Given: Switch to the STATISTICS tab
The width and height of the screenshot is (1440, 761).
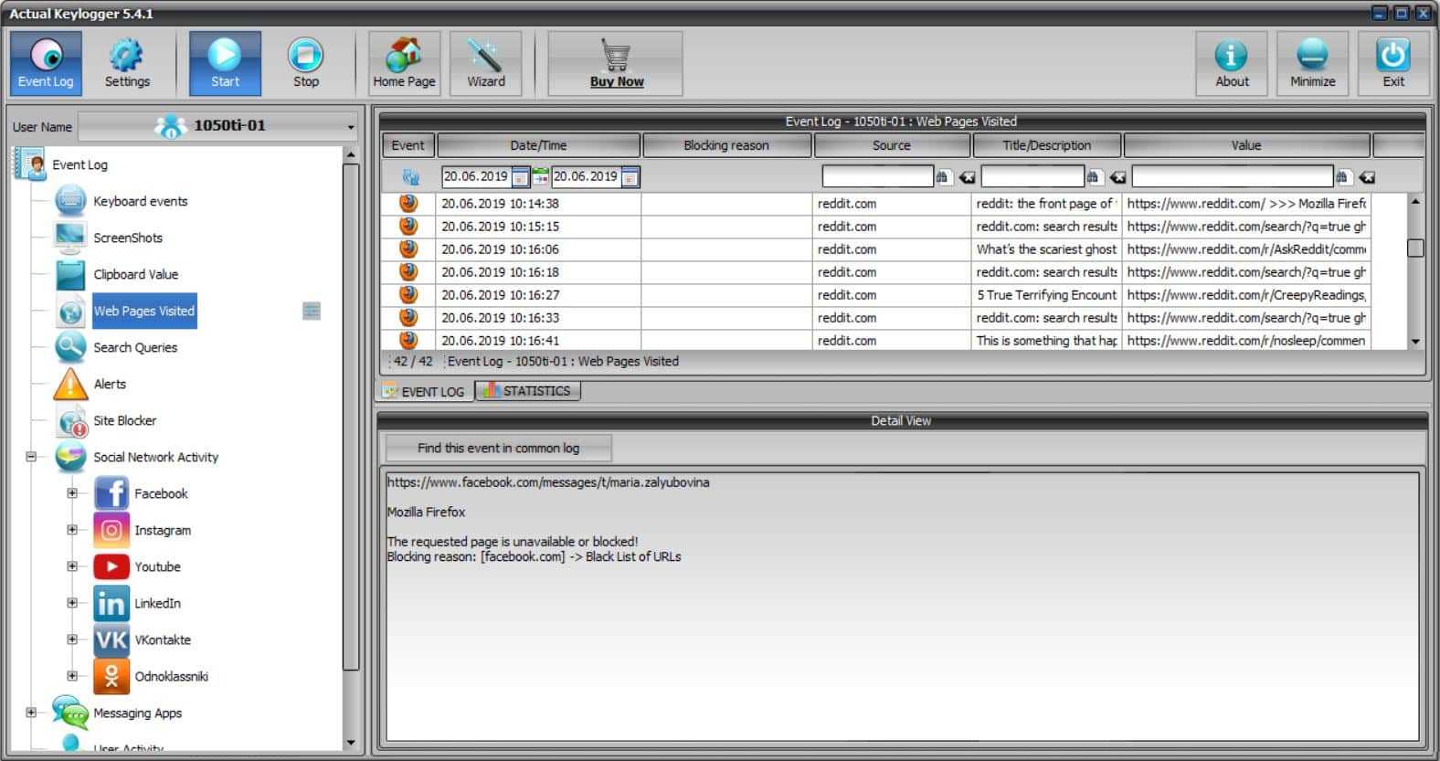Looking at the screenshot, I should coord(527,391).
